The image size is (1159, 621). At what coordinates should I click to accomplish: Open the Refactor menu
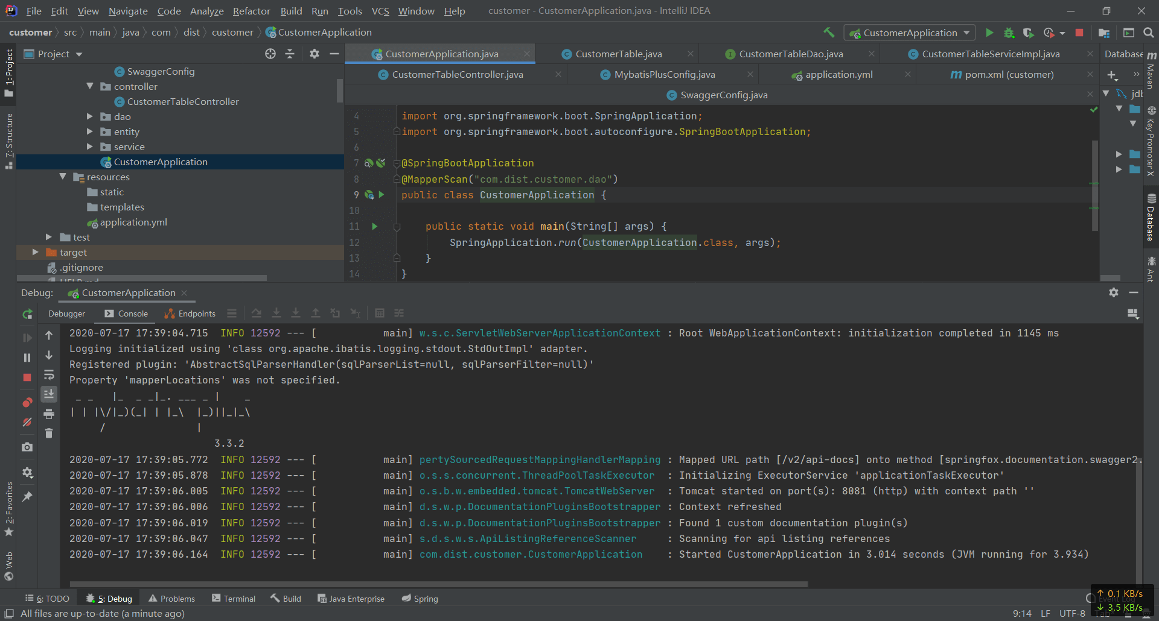point(251,11)
